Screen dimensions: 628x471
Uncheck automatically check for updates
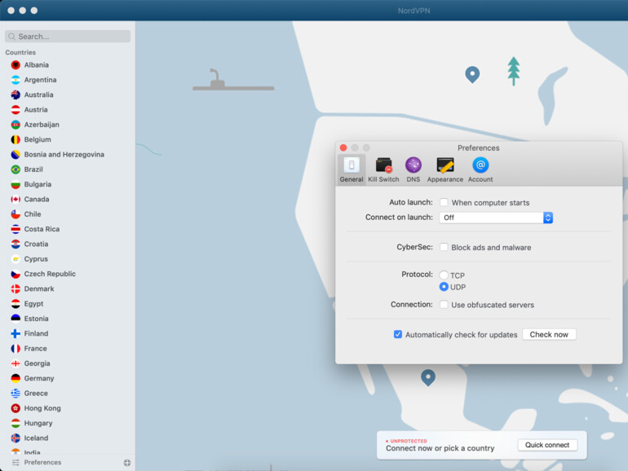[398, 334]
